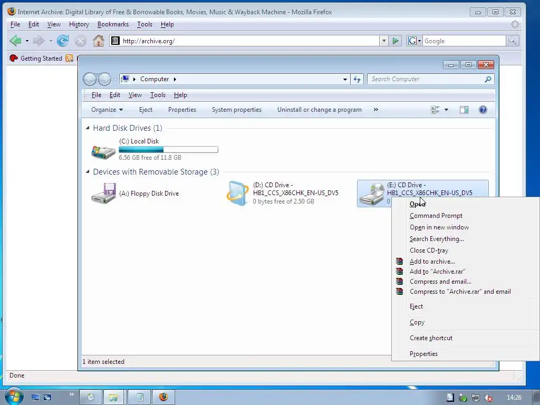Click the Computer icon in Explorer address bar
540x405 pixels.
click(x=126, y=79)
